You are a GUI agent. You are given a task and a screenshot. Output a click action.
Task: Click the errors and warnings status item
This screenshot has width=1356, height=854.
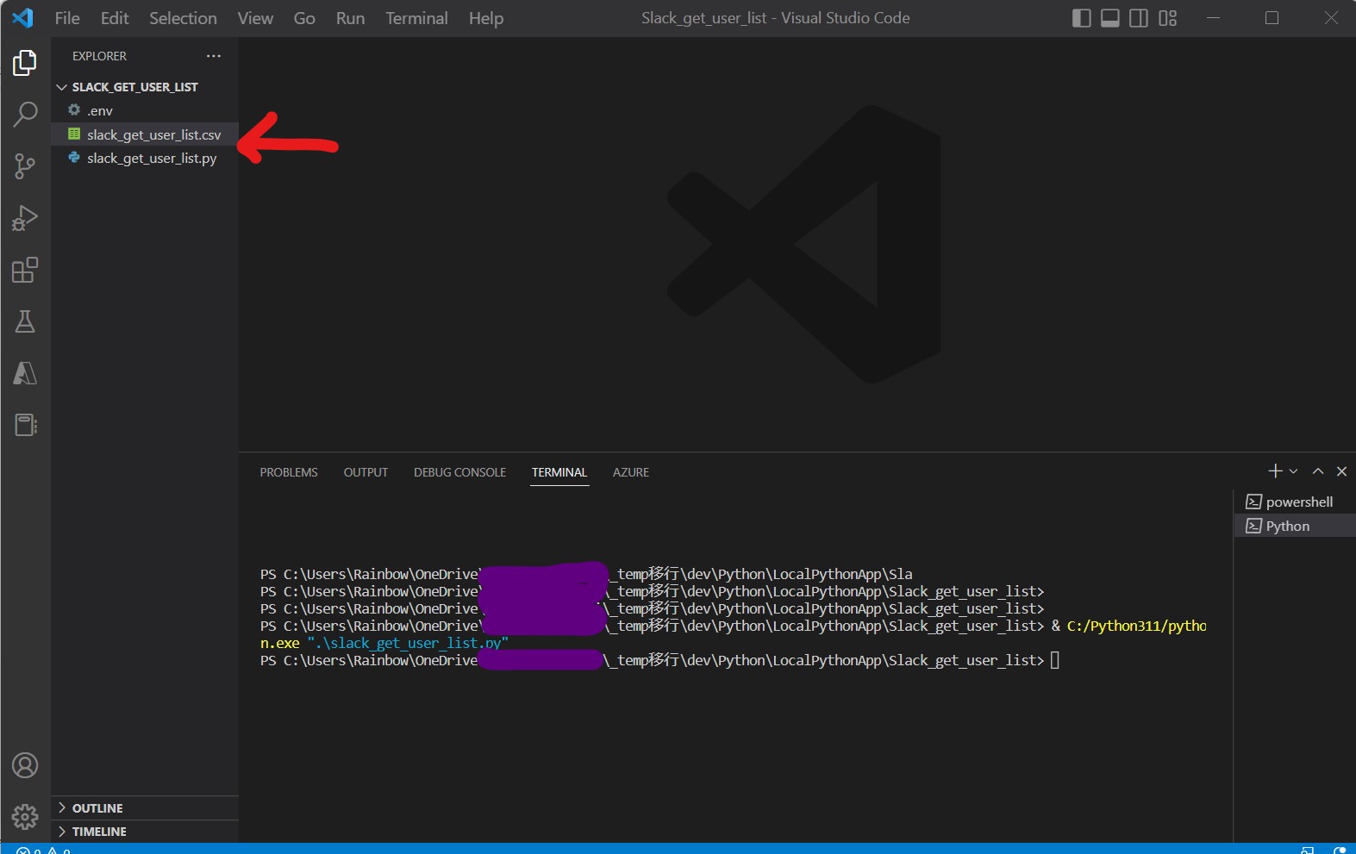(x=43, y=850)
